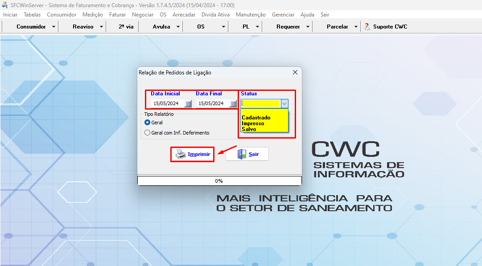Click the printer icon on Imprimir
This screenshot has width=482, height=266.
pyautogui.click(x=180, y=154)
